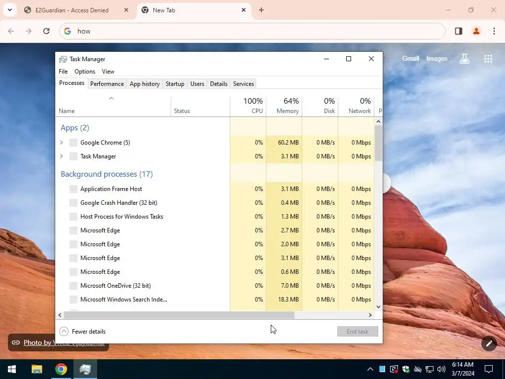Open the Windows Start menu
The height and width of the screenshot is (379, 505).
click(12, 369)
